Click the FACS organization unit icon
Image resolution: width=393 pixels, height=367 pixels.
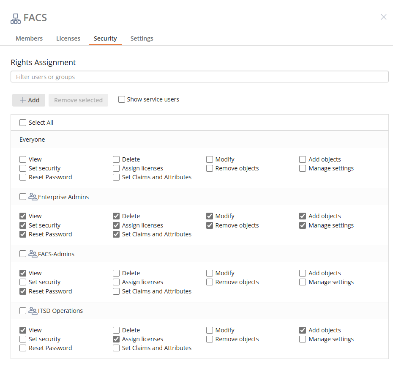tap(16, 19)
